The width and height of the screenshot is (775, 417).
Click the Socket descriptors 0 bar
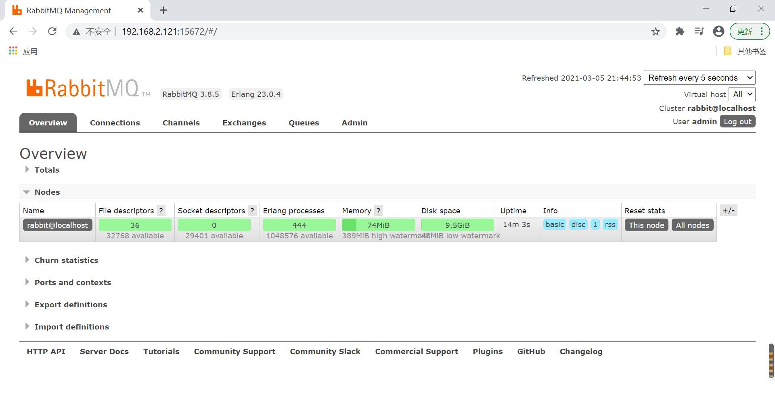[214, 225]
